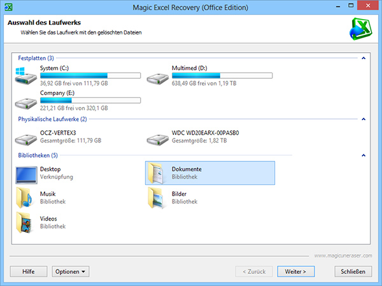Select the Dokumente library folder icon
This screenshot has height=286, width=382.
155,173
